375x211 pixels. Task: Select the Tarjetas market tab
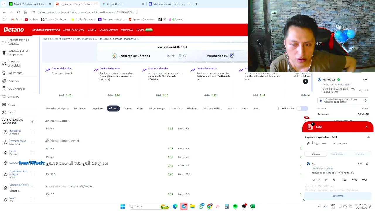[127, 108]
